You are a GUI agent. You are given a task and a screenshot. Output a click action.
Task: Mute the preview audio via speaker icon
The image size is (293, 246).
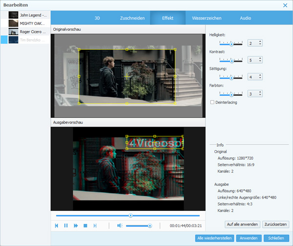pos(119,225)
